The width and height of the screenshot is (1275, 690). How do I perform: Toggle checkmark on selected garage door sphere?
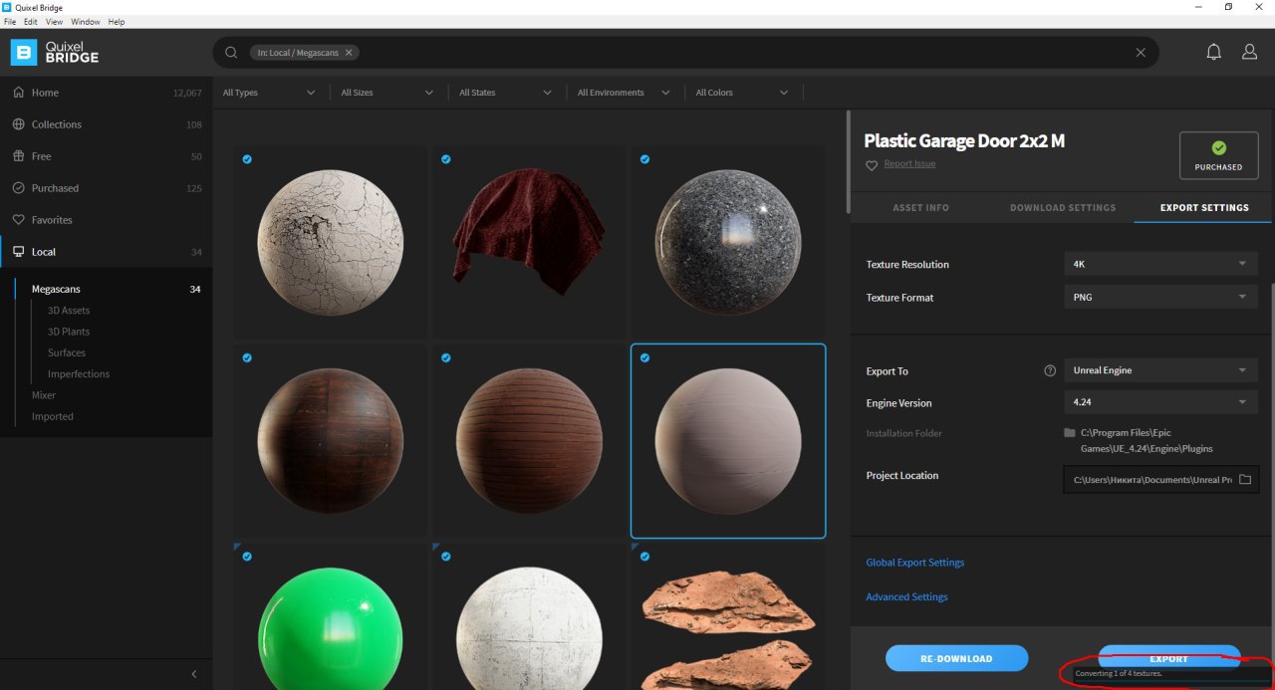coord(644,357)
